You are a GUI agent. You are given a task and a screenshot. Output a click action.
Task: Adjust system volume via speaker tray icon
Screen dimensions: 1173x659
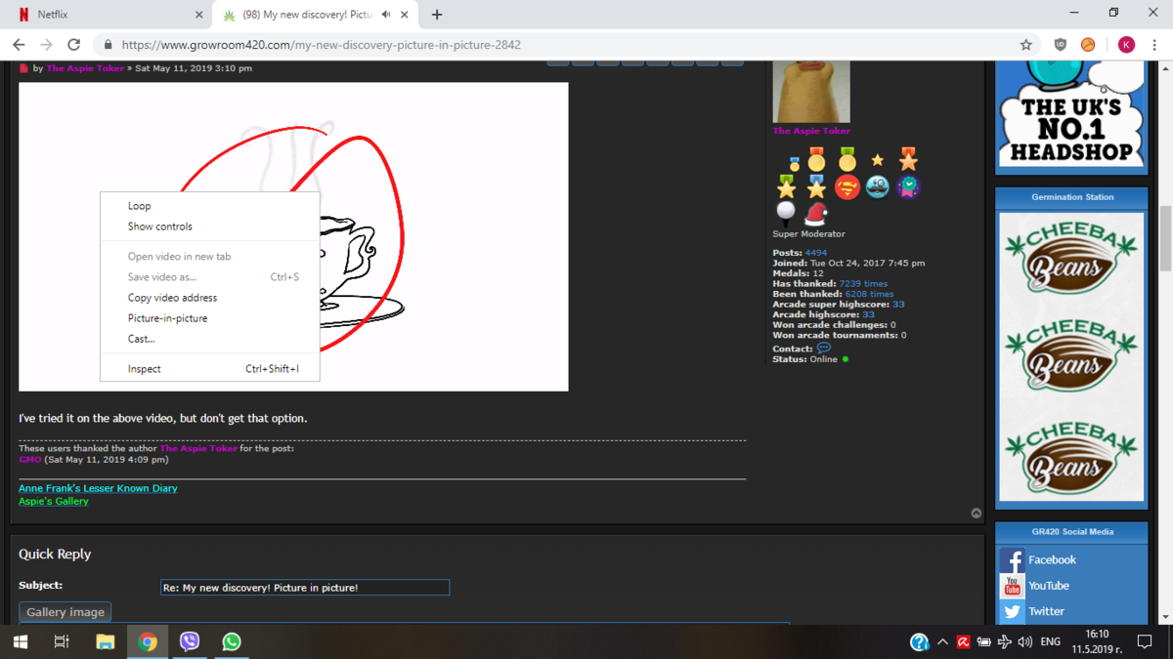[x=1024, y=641]
